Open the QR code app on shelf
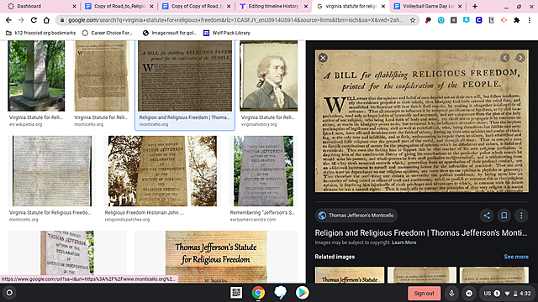 (x=236, y=293)
